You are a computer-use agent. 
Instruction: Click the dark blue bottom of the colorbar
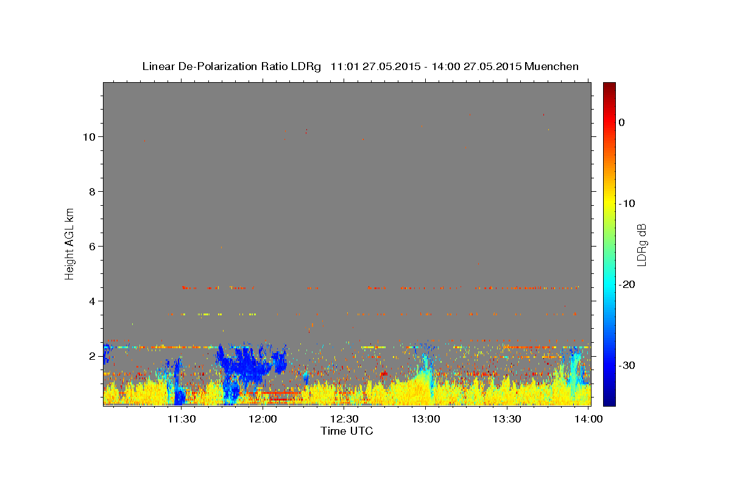point(609,400)
